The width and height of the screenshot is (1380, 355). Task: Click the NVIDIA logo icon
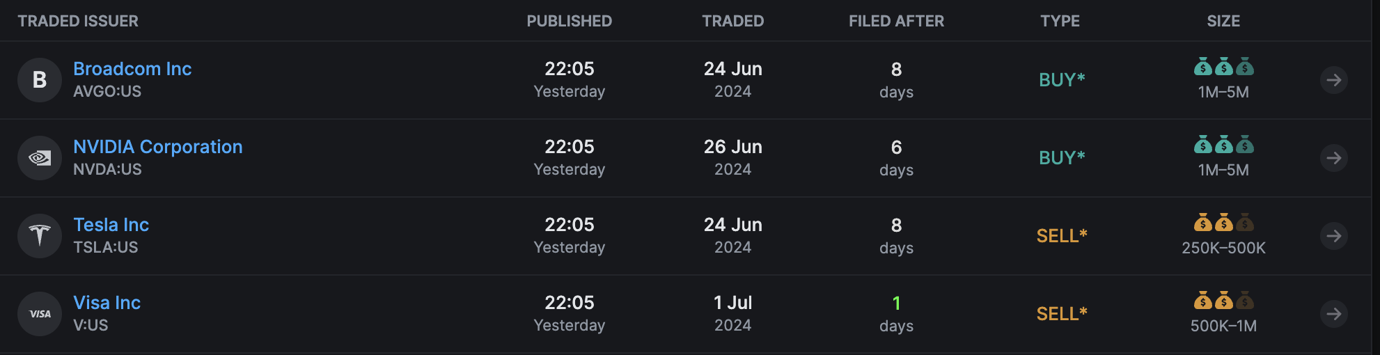[x=40, y=158]
